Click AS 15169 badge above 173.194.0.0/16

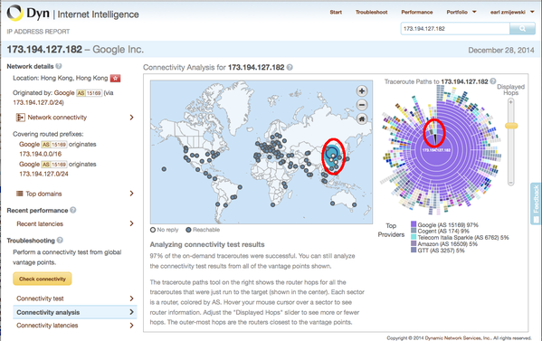[54, 145]
